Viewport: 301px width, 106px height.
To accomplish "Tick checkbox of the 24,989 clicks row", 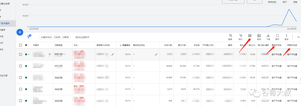I will coord(21,77).
